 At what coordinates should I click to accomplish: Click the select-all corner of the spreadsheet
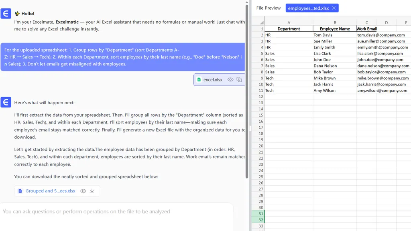[258, 22]
